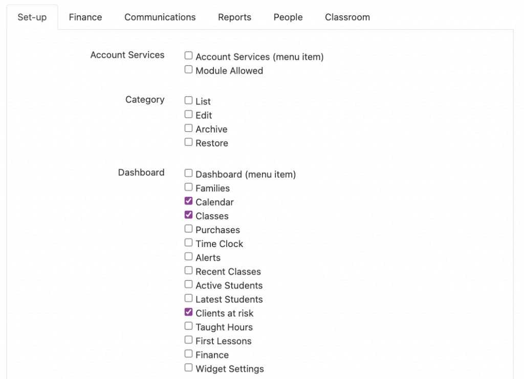Tick the Recent Classes checkbox
This screenshot has width=524, height=379.
[188, 270]
